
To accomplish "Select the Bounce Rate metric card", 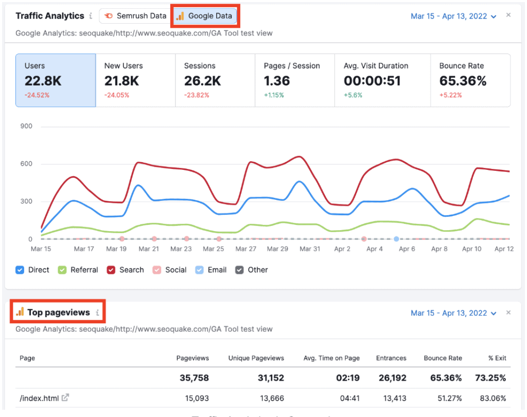I will tap(470, 80).
